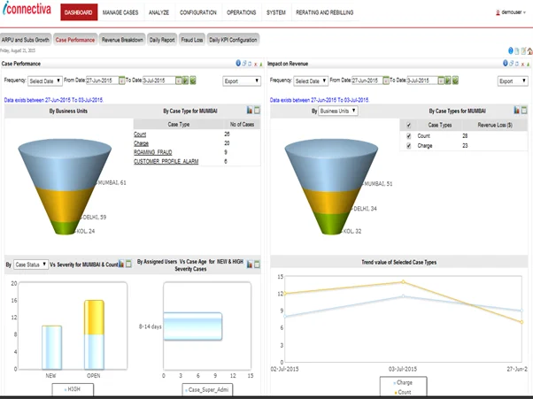The width and height of the screenshot is (533, 399).
Task: Click the green refresh icon in Case Performance
Action: point(193,81)
